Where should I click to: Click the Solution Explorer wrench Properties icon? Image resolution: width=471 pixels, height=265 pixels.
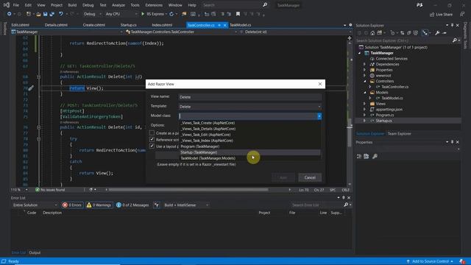coord(437,33)
